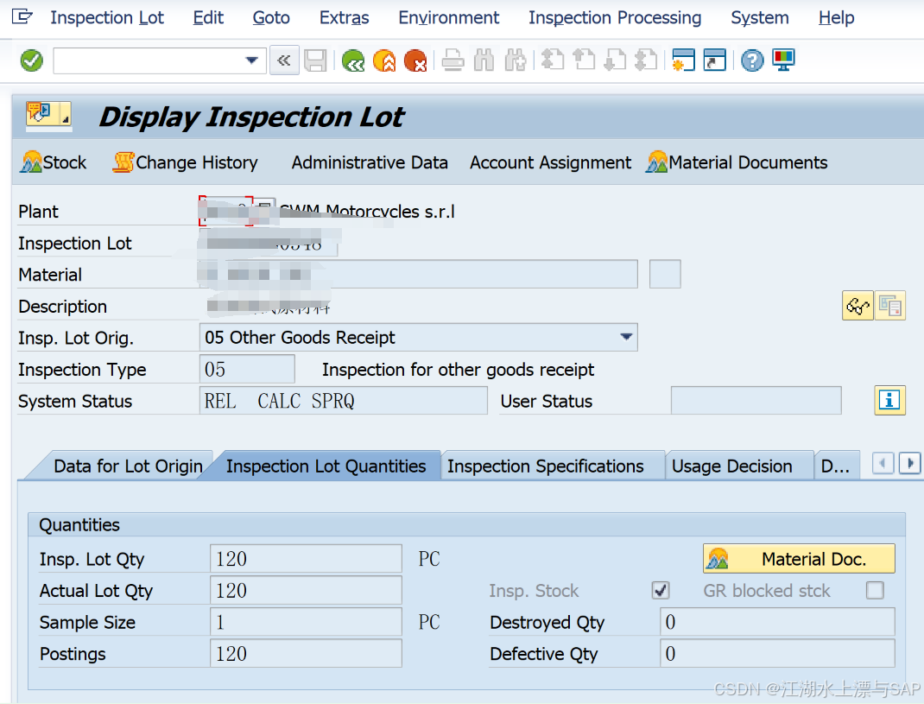Viewport: 924px width, 704px height.
Task: Click the Destroyed Qty field
Action: (x=777, y=622)
